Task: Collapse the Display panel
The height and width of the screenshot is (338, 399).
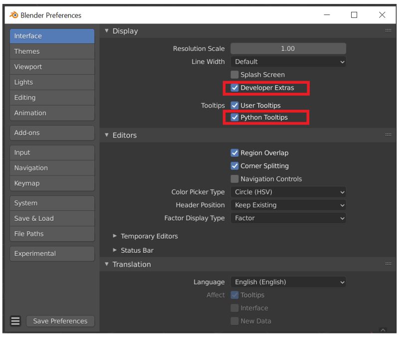Action: tap(107, 31)
